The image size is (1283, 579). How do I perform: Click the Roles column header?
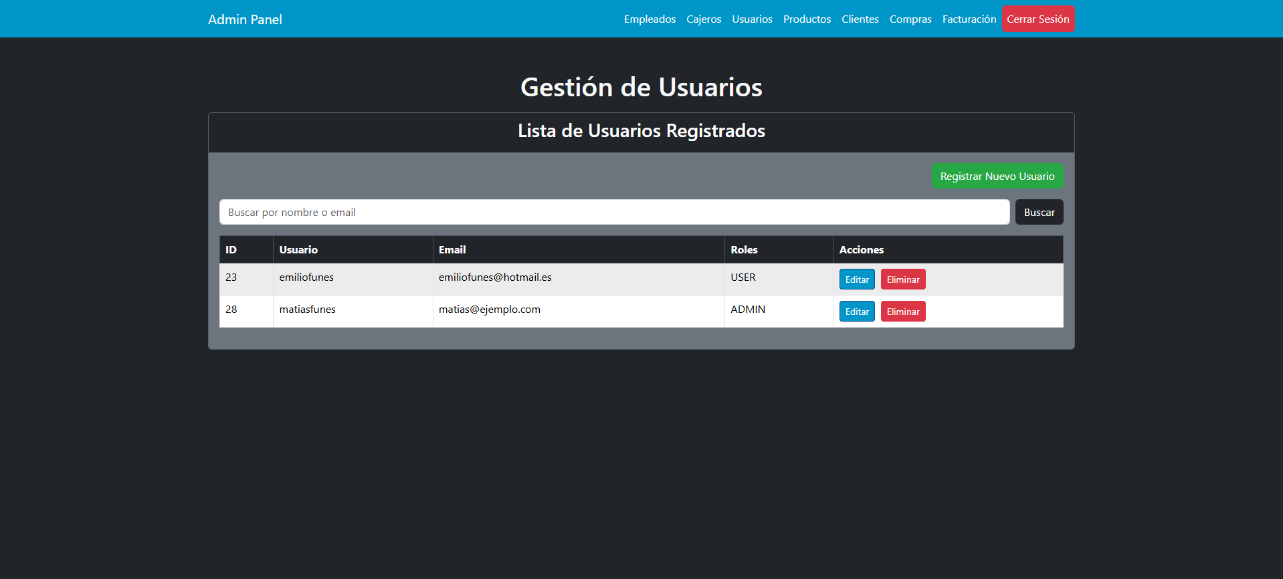pyautogui.click(x=744, y=250)
